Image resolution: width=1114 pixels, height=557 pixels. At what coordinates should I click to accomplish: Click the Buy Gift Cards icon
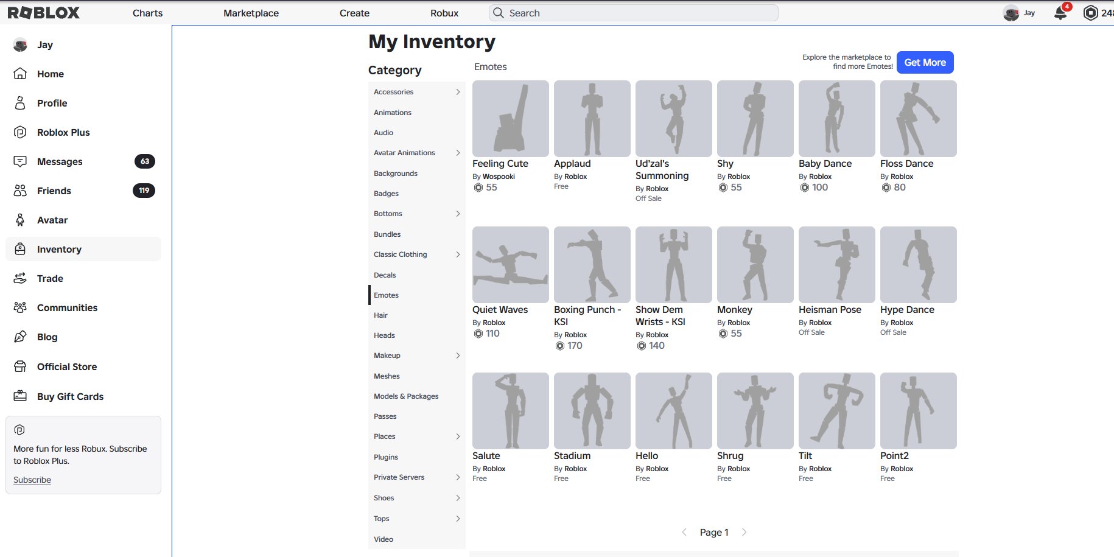click(20, 396)
